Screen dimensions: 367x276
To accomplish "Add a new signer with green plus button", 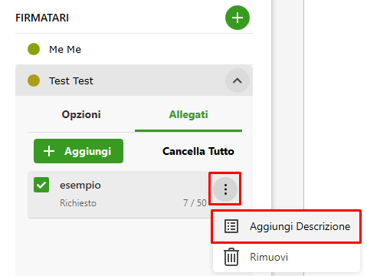I will click(x=238, y=18).
